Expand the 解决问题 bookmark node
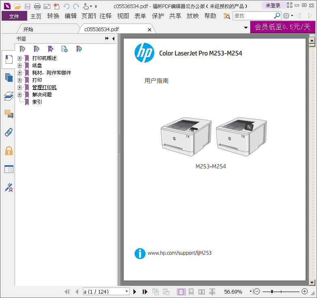Screen dimensions: 317x298 [x=19, y=95]
